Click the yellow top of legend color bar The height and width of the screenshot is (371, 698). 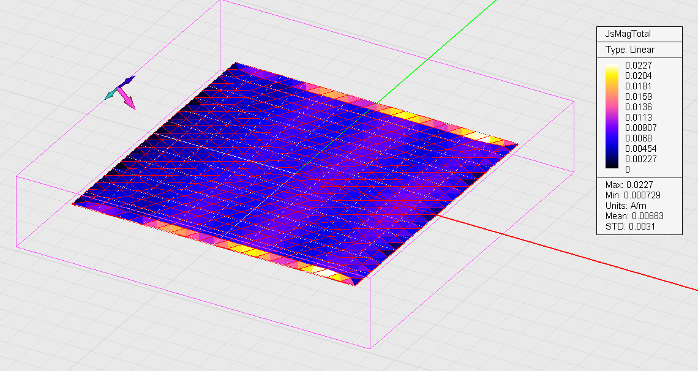pos(612,72)
